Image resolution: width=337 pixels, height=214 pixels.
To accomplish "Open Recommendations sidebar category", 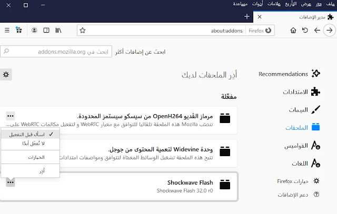I will click(x=289, y=74).
